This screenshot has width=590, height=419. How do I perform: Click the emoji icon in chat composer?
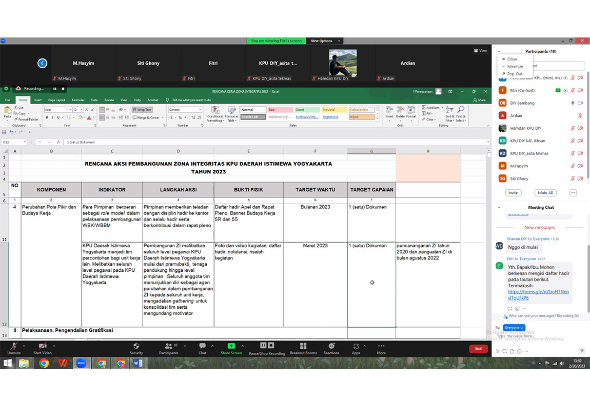tap(519, 351)
